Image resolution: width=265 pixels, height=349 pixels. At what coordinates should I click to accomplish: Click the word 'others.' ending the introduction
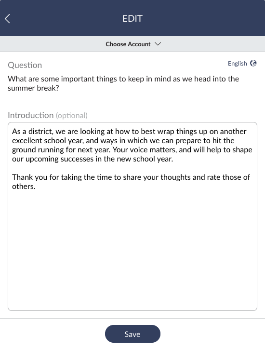24,187
